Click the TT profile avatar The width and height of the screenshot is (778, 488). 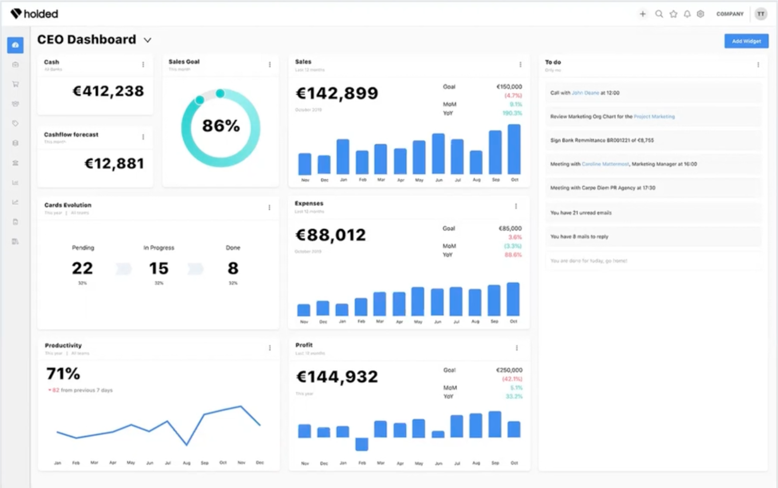coord(761,14)
